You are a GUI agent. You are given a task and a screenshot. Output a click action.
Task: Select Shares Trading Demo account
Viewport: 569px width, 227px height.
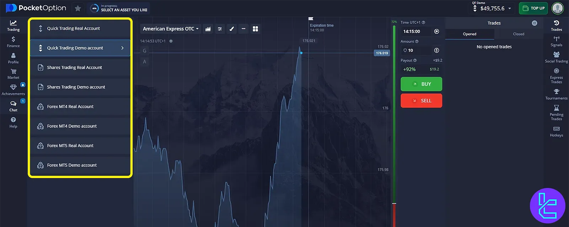(80, 87)
